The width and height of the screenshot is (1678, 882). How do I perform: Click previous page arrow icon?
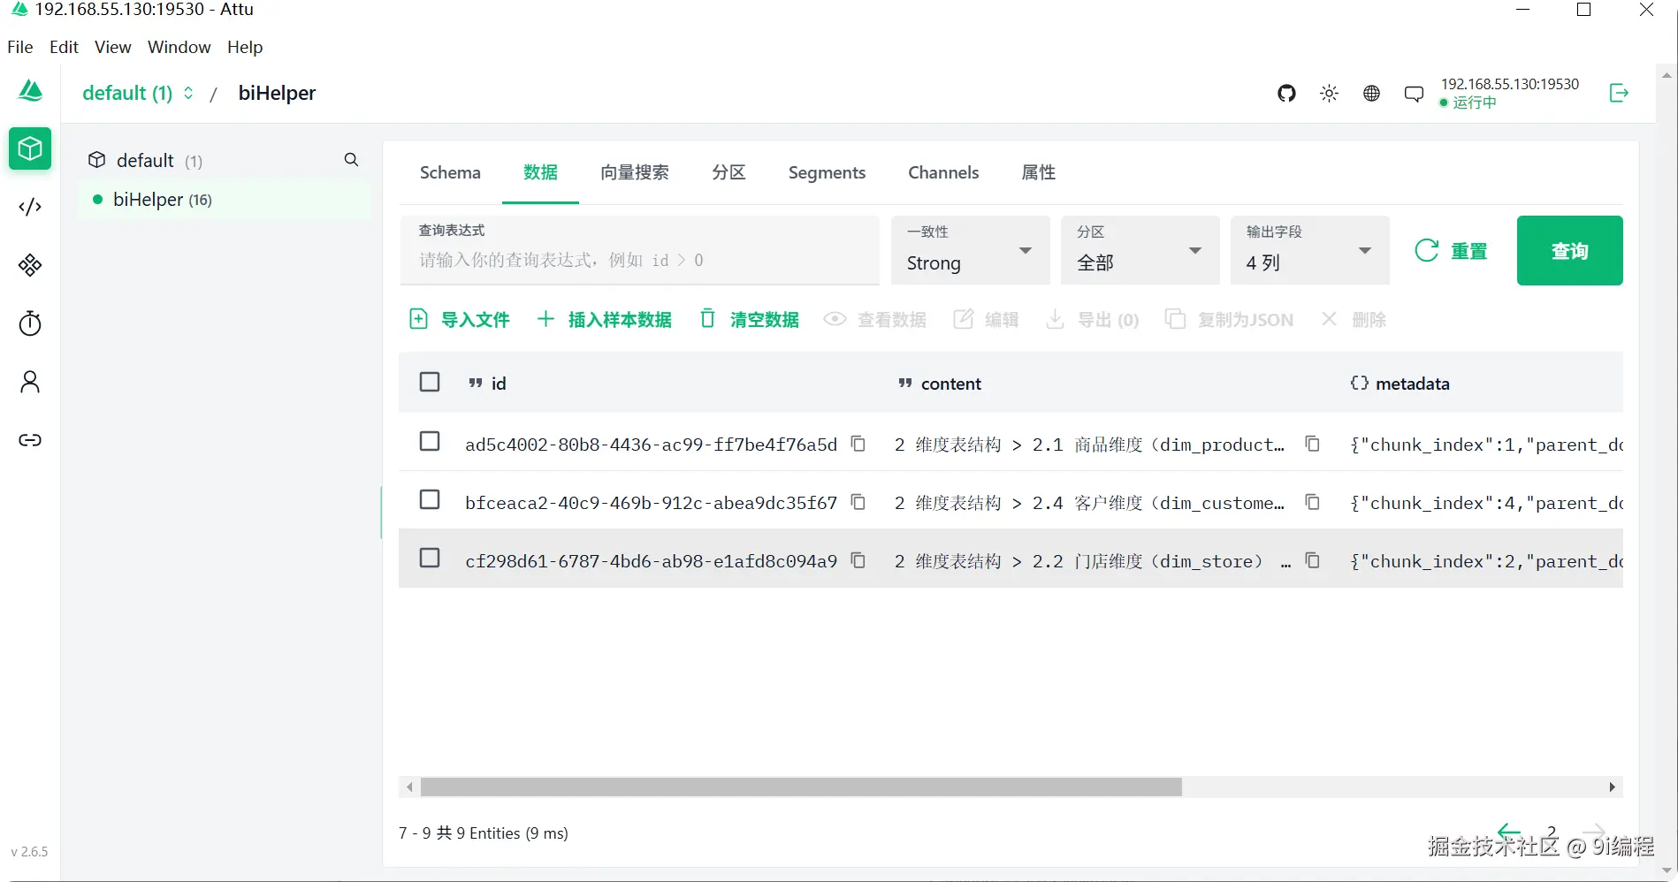pos(1509,832)
